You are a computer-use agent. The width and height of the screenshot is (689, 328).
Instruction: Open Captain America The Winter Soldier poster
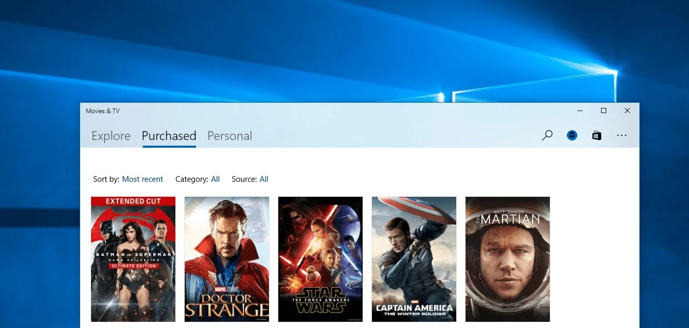click(x=414, y=259)
